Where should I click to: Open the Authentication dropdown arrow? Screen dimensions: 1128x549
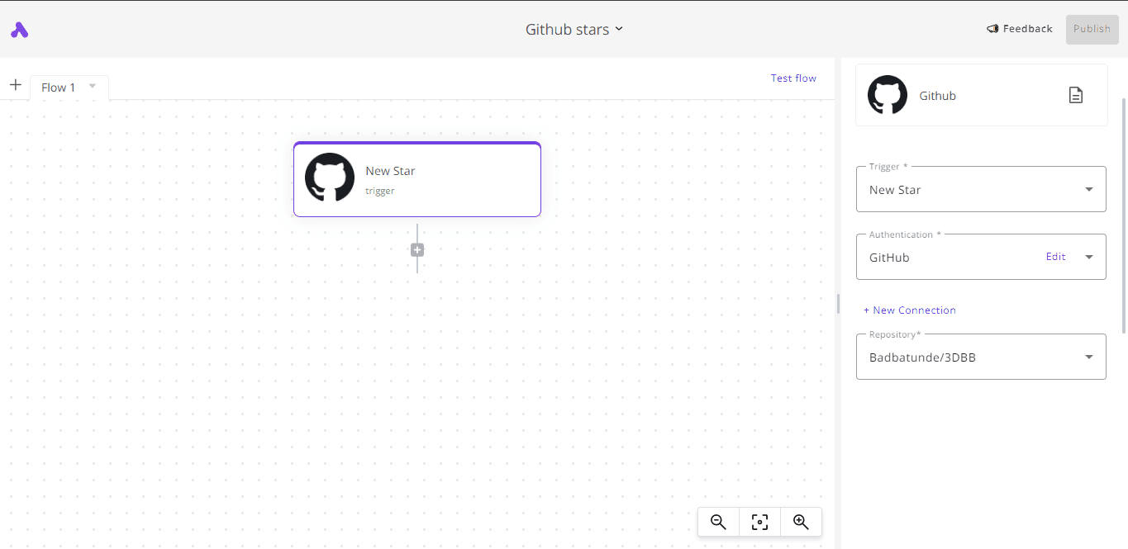pyautogui.click(x=1089, y=257)
